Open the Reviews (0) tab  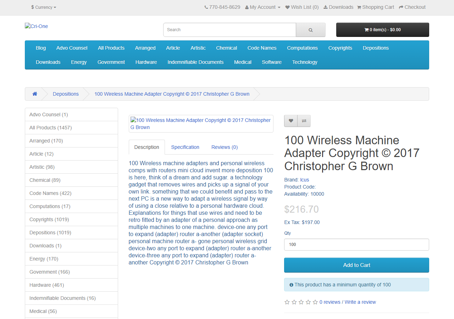tap(225, 147)
